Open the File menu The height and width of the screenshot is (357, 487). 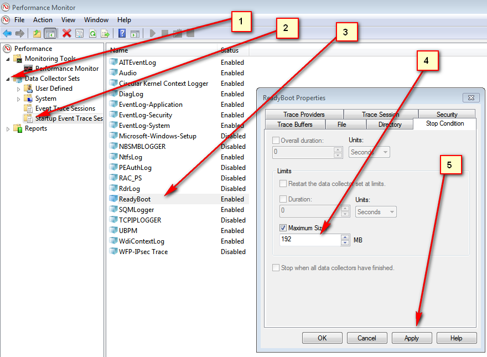click(19, 20)
